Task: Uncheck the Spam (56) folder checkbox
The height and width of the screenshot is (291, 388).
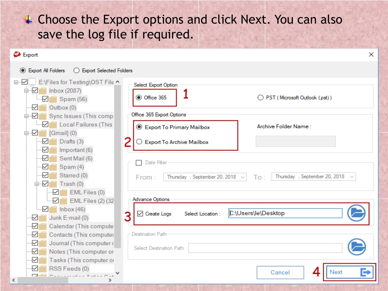Action: (x=45, y=99)
